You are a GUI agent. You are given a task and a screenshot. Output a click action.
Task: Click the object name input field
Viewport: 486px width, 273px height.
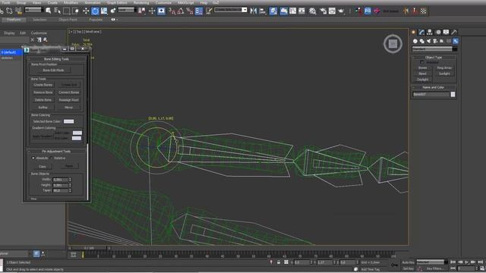[x=431, y=94]
